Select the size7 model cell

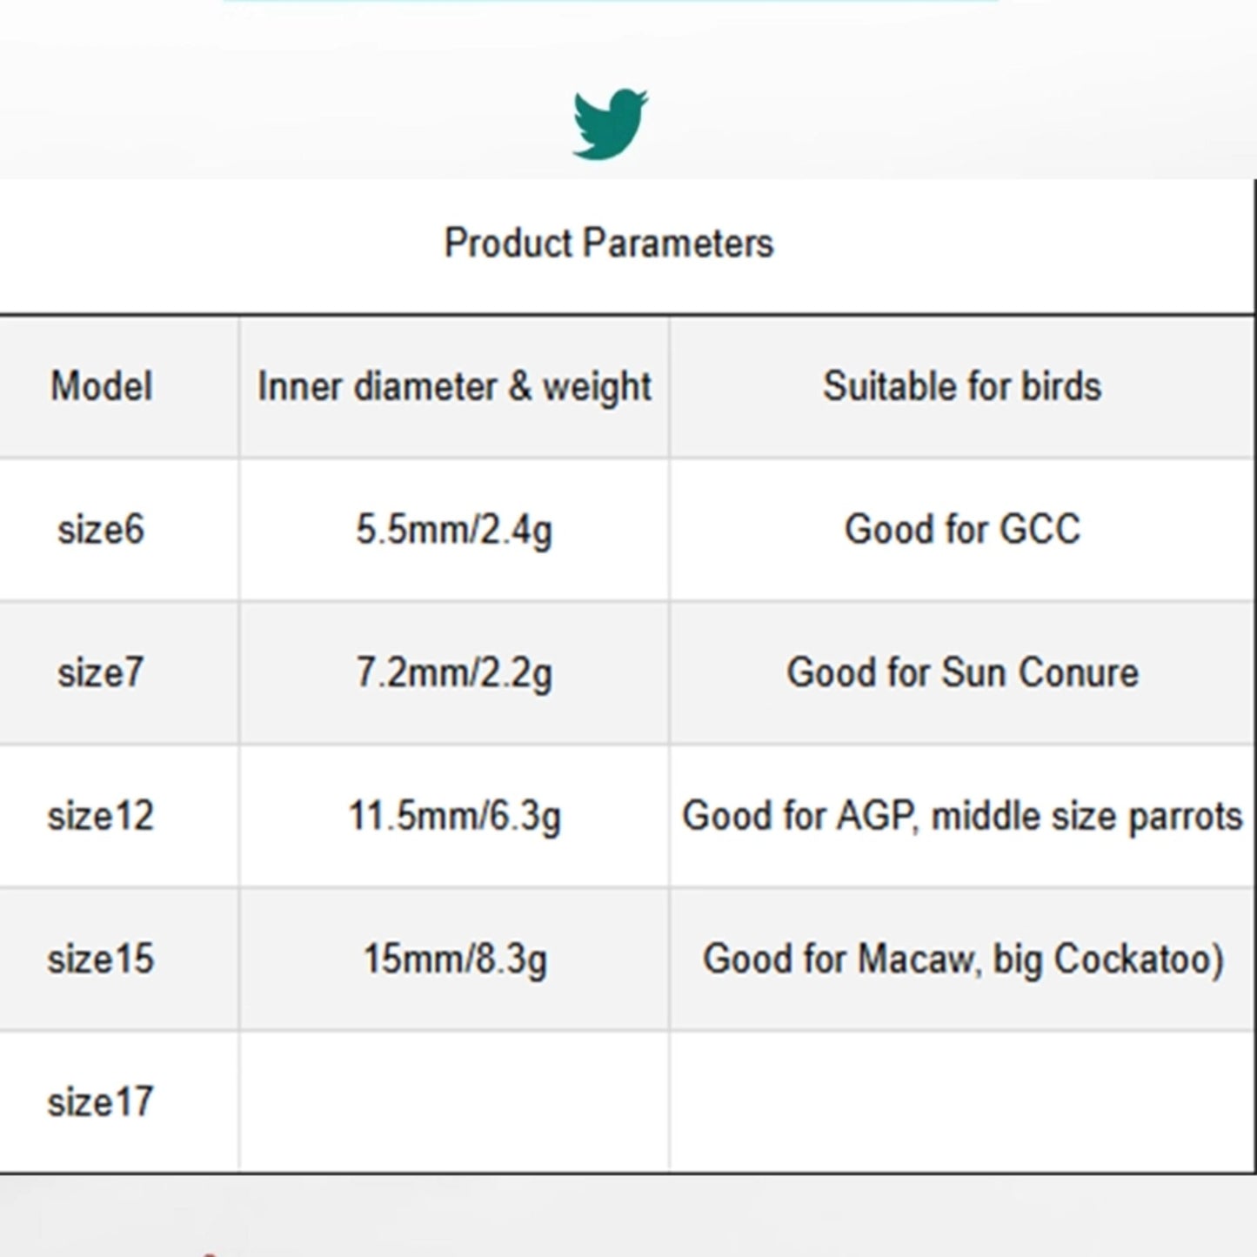point(101,672)
